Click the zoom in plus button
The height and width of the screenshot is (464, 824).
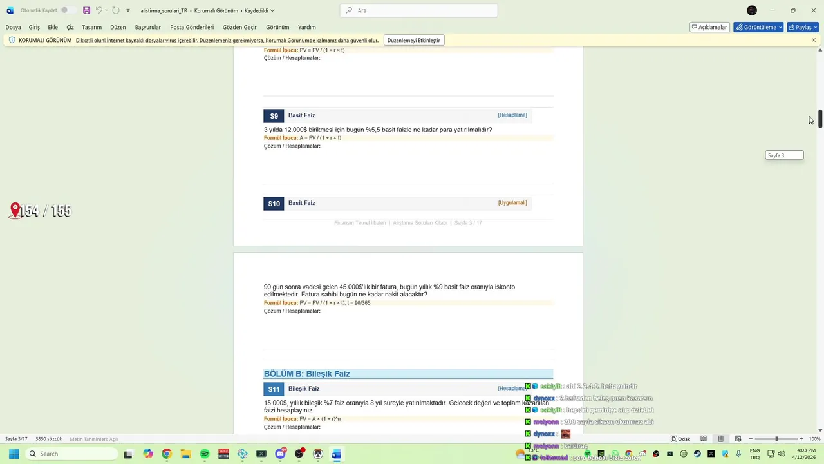803,439
